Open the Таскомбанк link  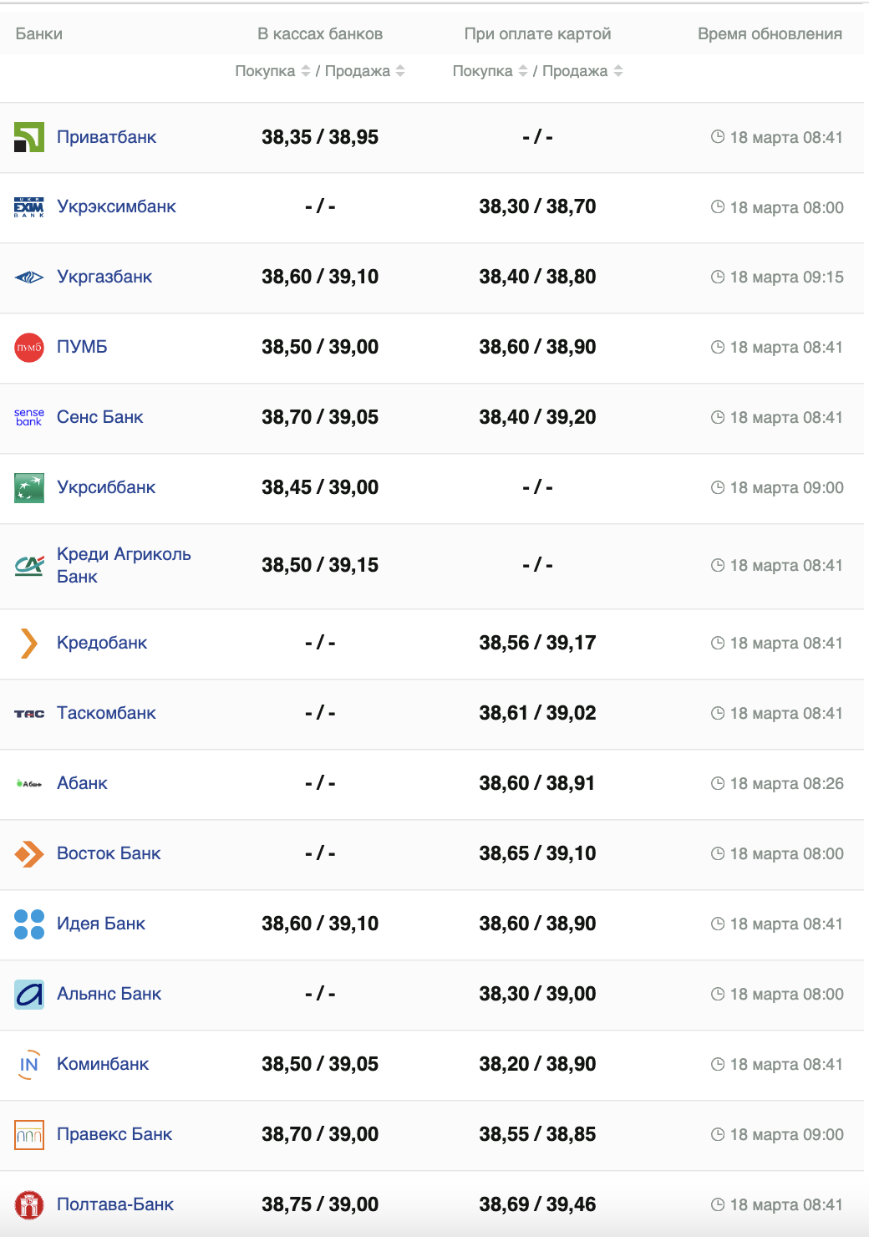(106, 713)
